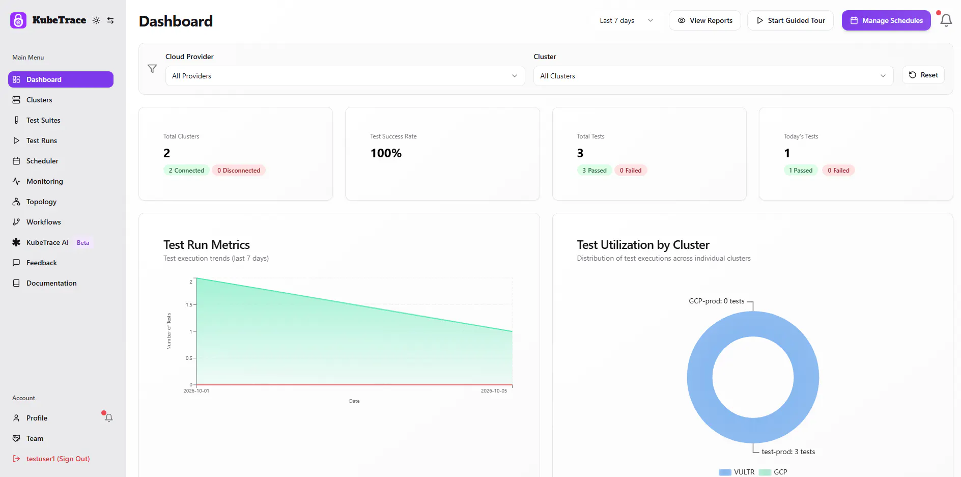Start the Guided Tour
This screenshot has width=961, height=477.
point(790,20)
